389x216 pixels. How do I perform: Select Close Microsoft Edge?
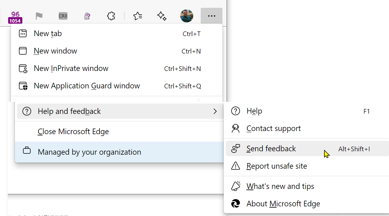(x=73, y=132)
